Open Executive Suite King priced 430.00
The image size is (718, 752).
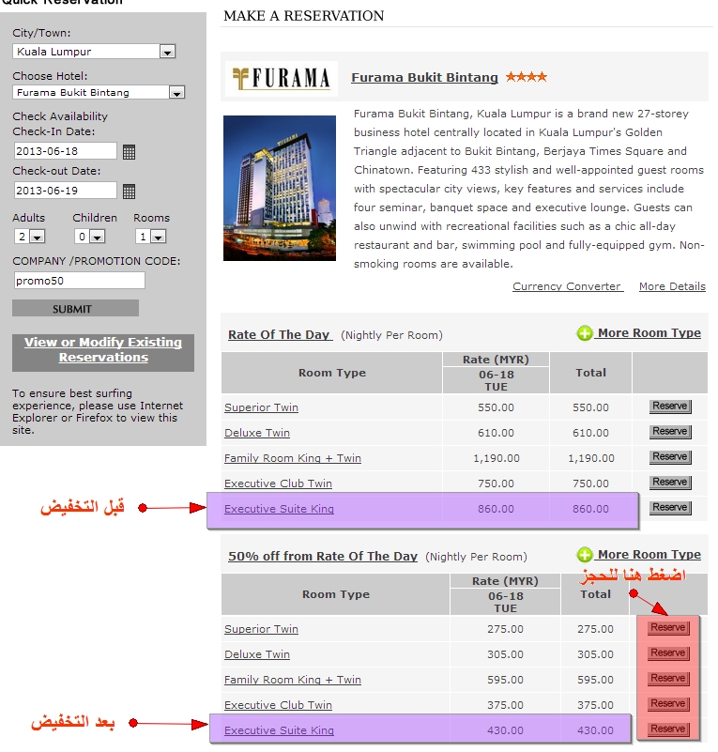click(279, 731)
